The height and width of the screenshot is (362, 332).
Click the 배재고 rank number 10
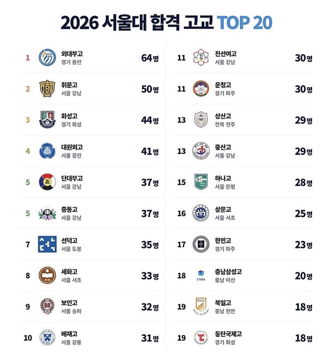click(x=28, y=338)
